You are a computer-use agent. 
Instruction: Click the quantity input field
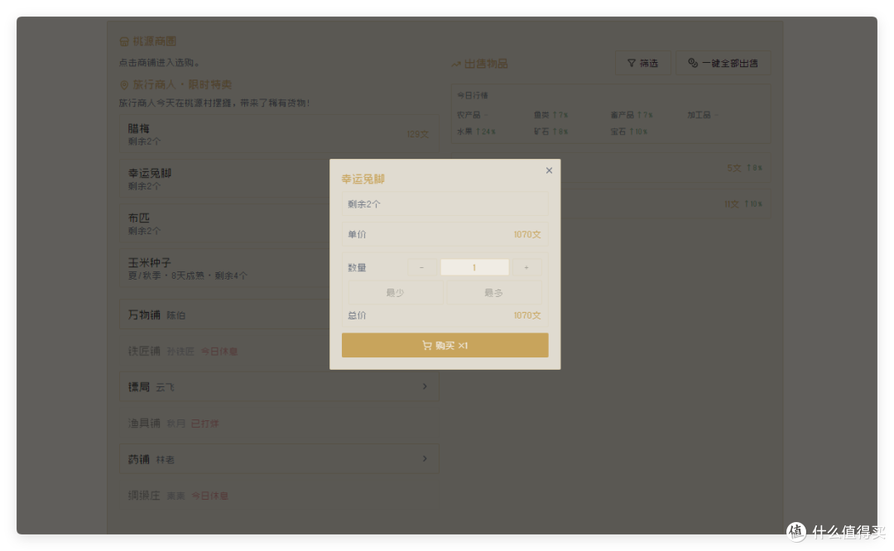474,267
